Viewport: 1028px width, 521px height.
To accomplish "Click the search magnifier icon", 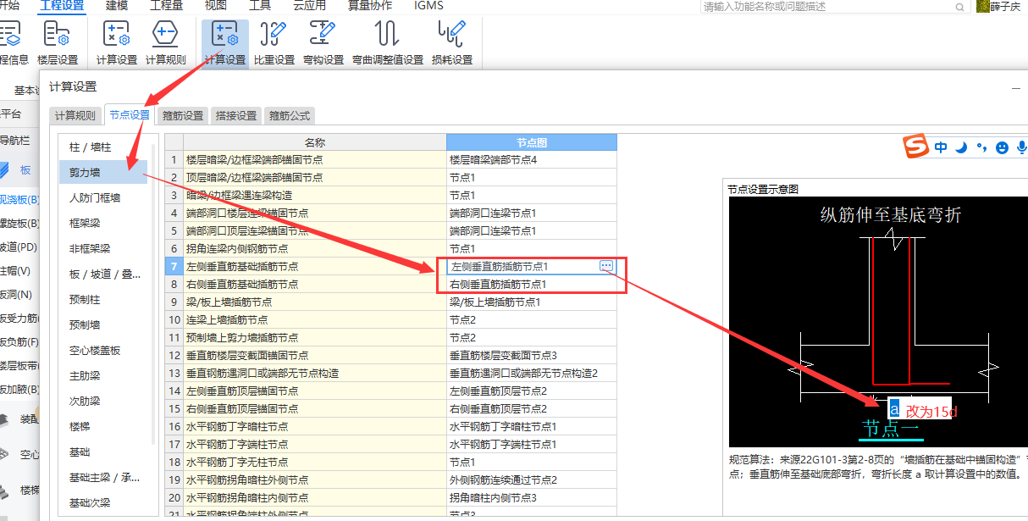I will point(959,7).
